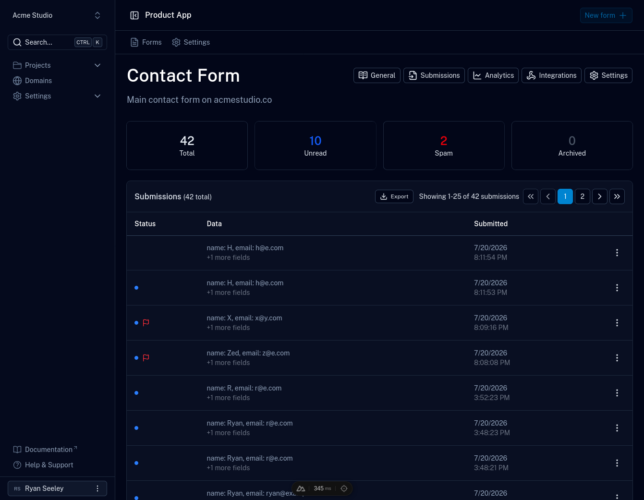
Task: Switch to the Settings tab under Product App
Action: [x=191, y=42]
